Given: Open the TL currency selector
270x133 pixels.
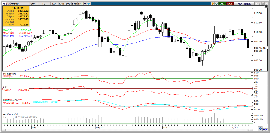Looking at the screenshot, I should [x=43, y=4].
